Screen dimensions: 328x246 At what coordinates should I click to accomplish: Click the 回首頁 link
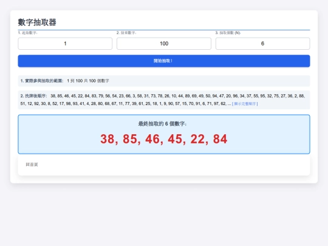click(32, 165)
